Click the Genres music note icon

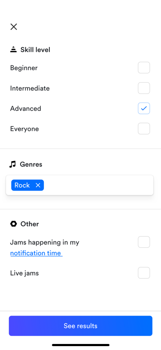[12, 164]
